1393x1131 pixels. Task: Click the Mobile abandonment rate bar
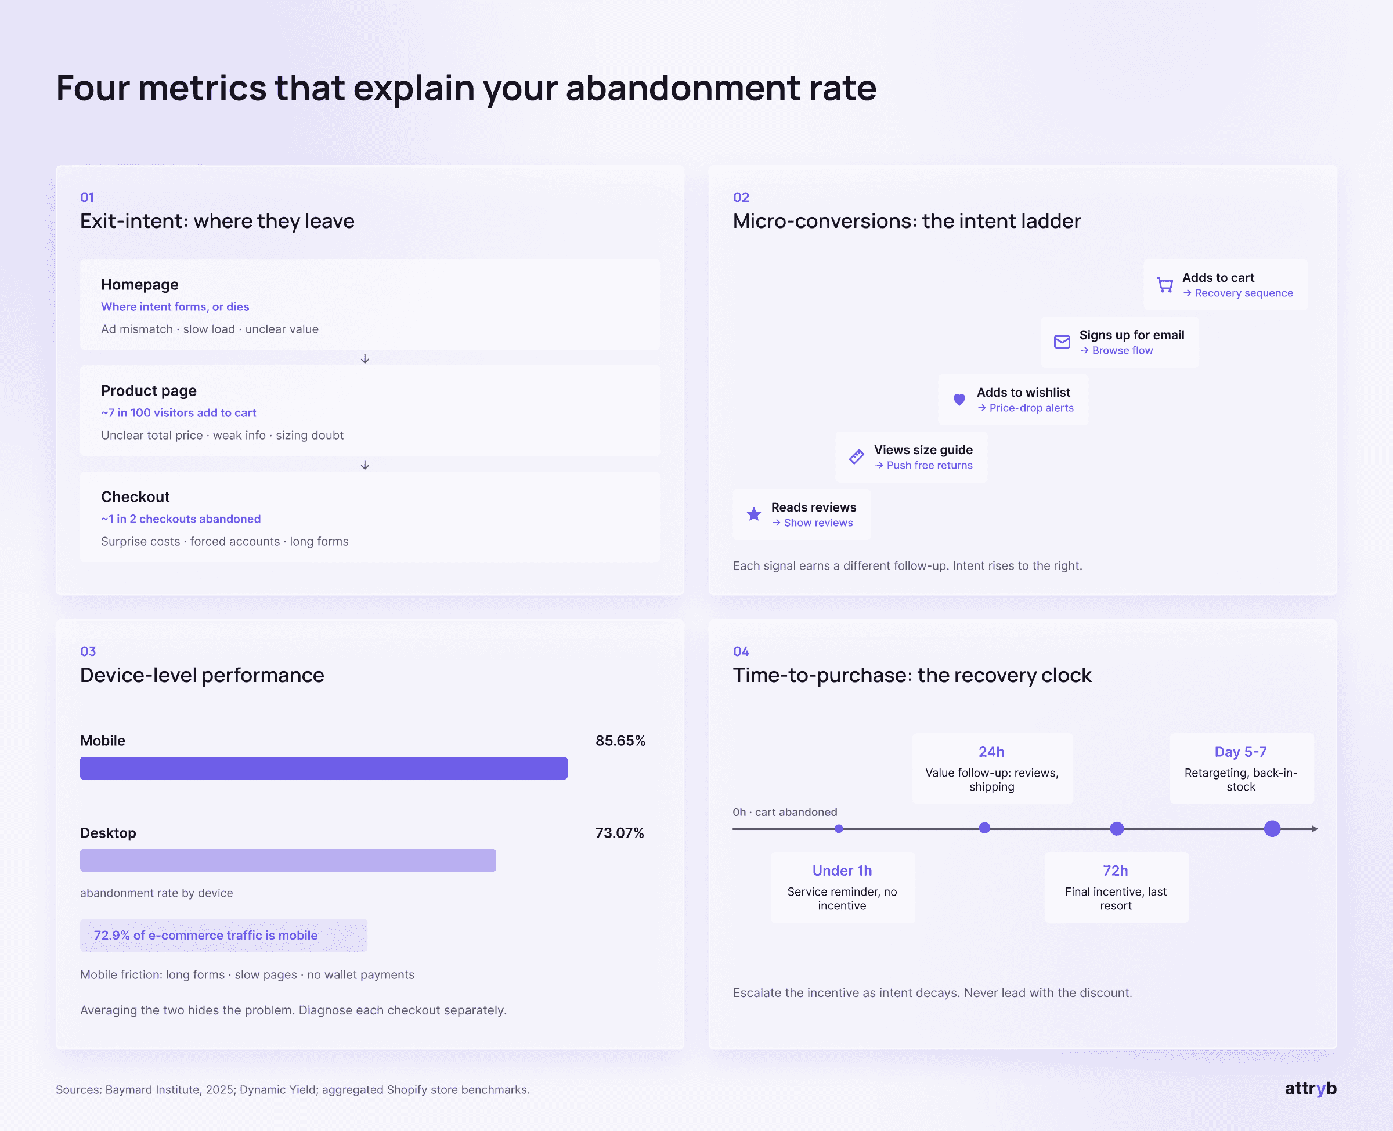point(323,768)
